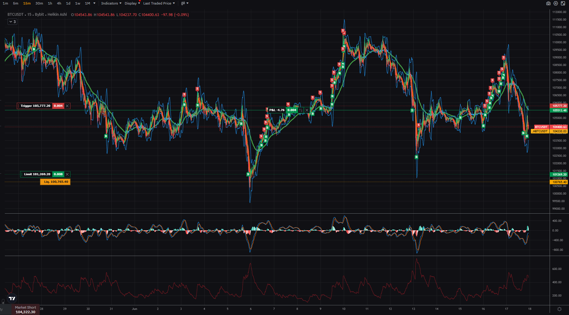Select the 15m timeframe

coord(27,3)
